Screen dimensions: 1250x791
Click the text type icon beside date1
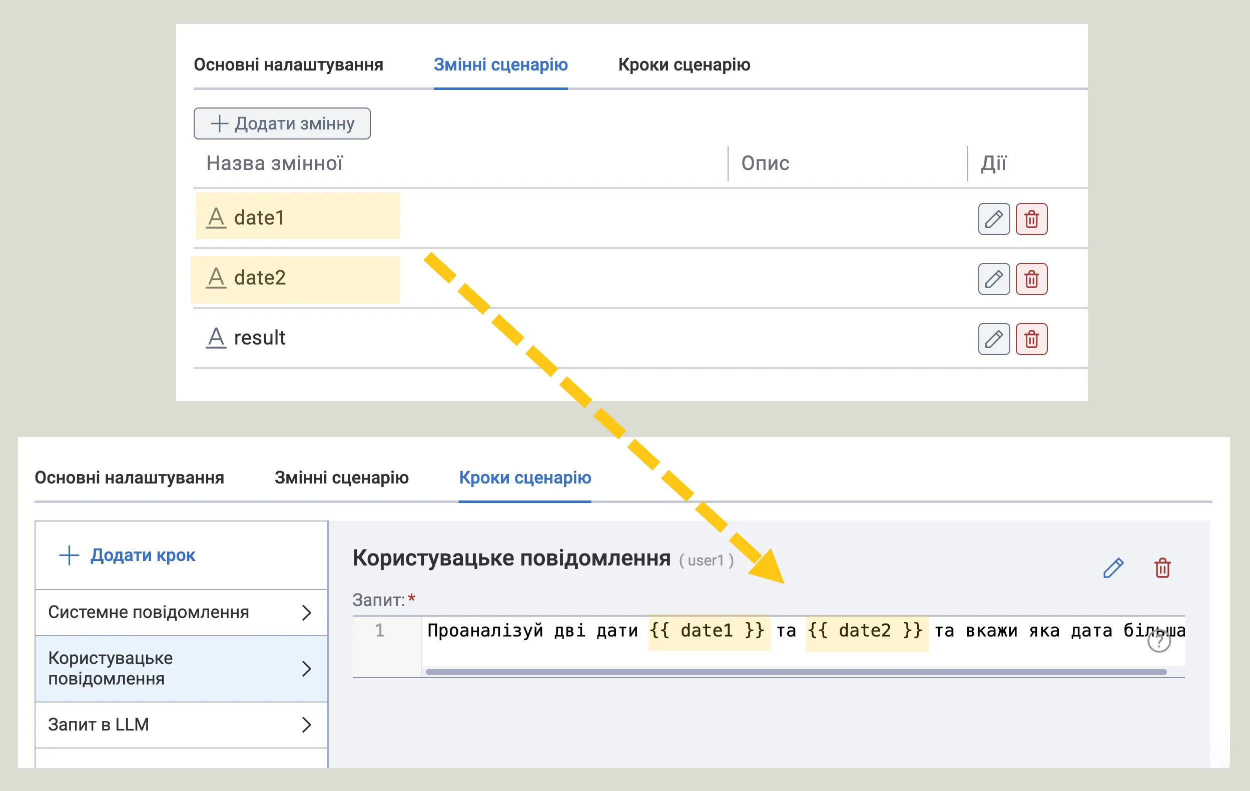216,218
